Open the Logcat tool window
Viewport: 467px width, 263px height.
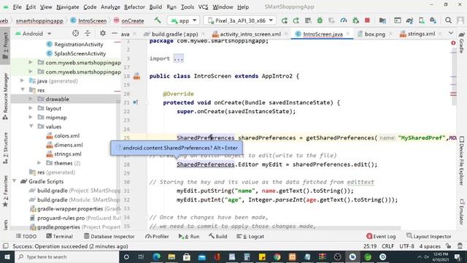(x=250, y=236)
